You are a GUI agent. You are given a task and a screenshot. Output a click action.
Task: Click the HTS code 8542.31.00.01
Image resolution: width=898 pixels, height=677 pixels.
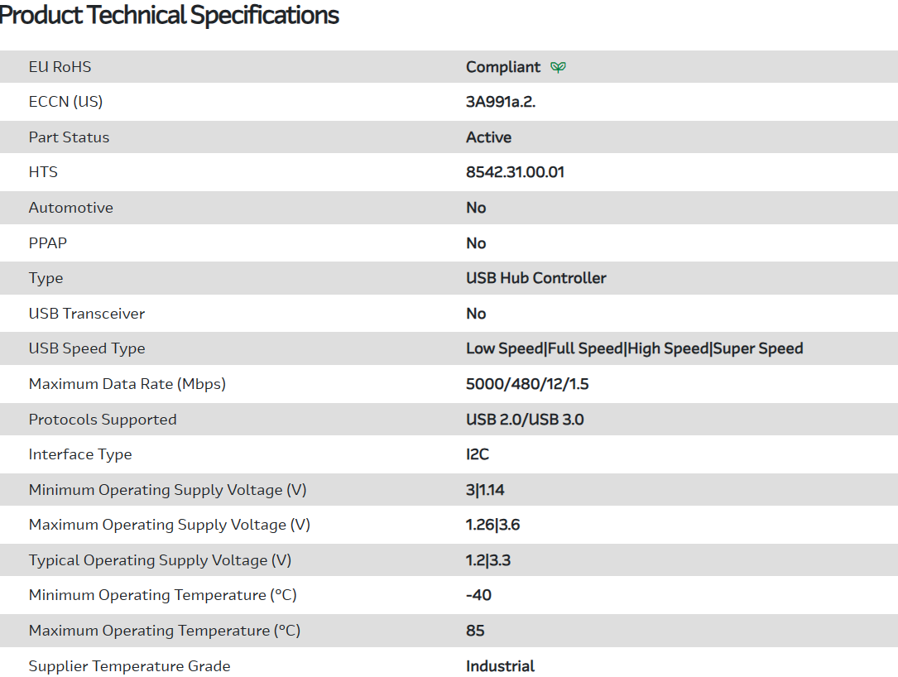tap(515, 172)
